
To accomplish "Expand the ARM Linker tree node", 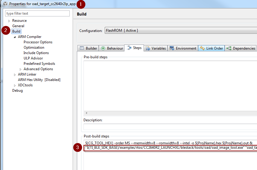I will click(15, 75).
